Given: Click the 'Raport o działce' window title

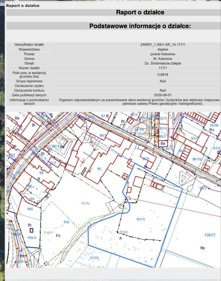Looking at the screenshot, I should point(23,6).
